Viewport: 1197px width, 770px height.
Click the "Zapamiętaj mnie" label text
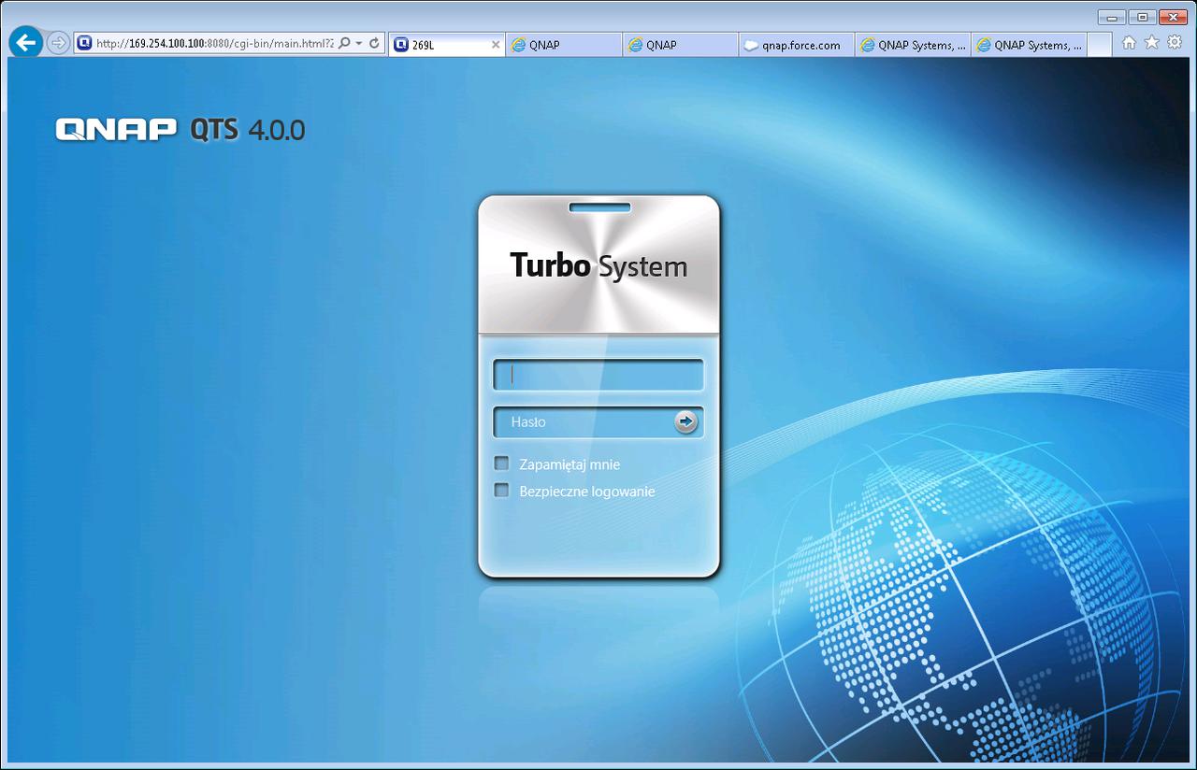tap(570, 464)
